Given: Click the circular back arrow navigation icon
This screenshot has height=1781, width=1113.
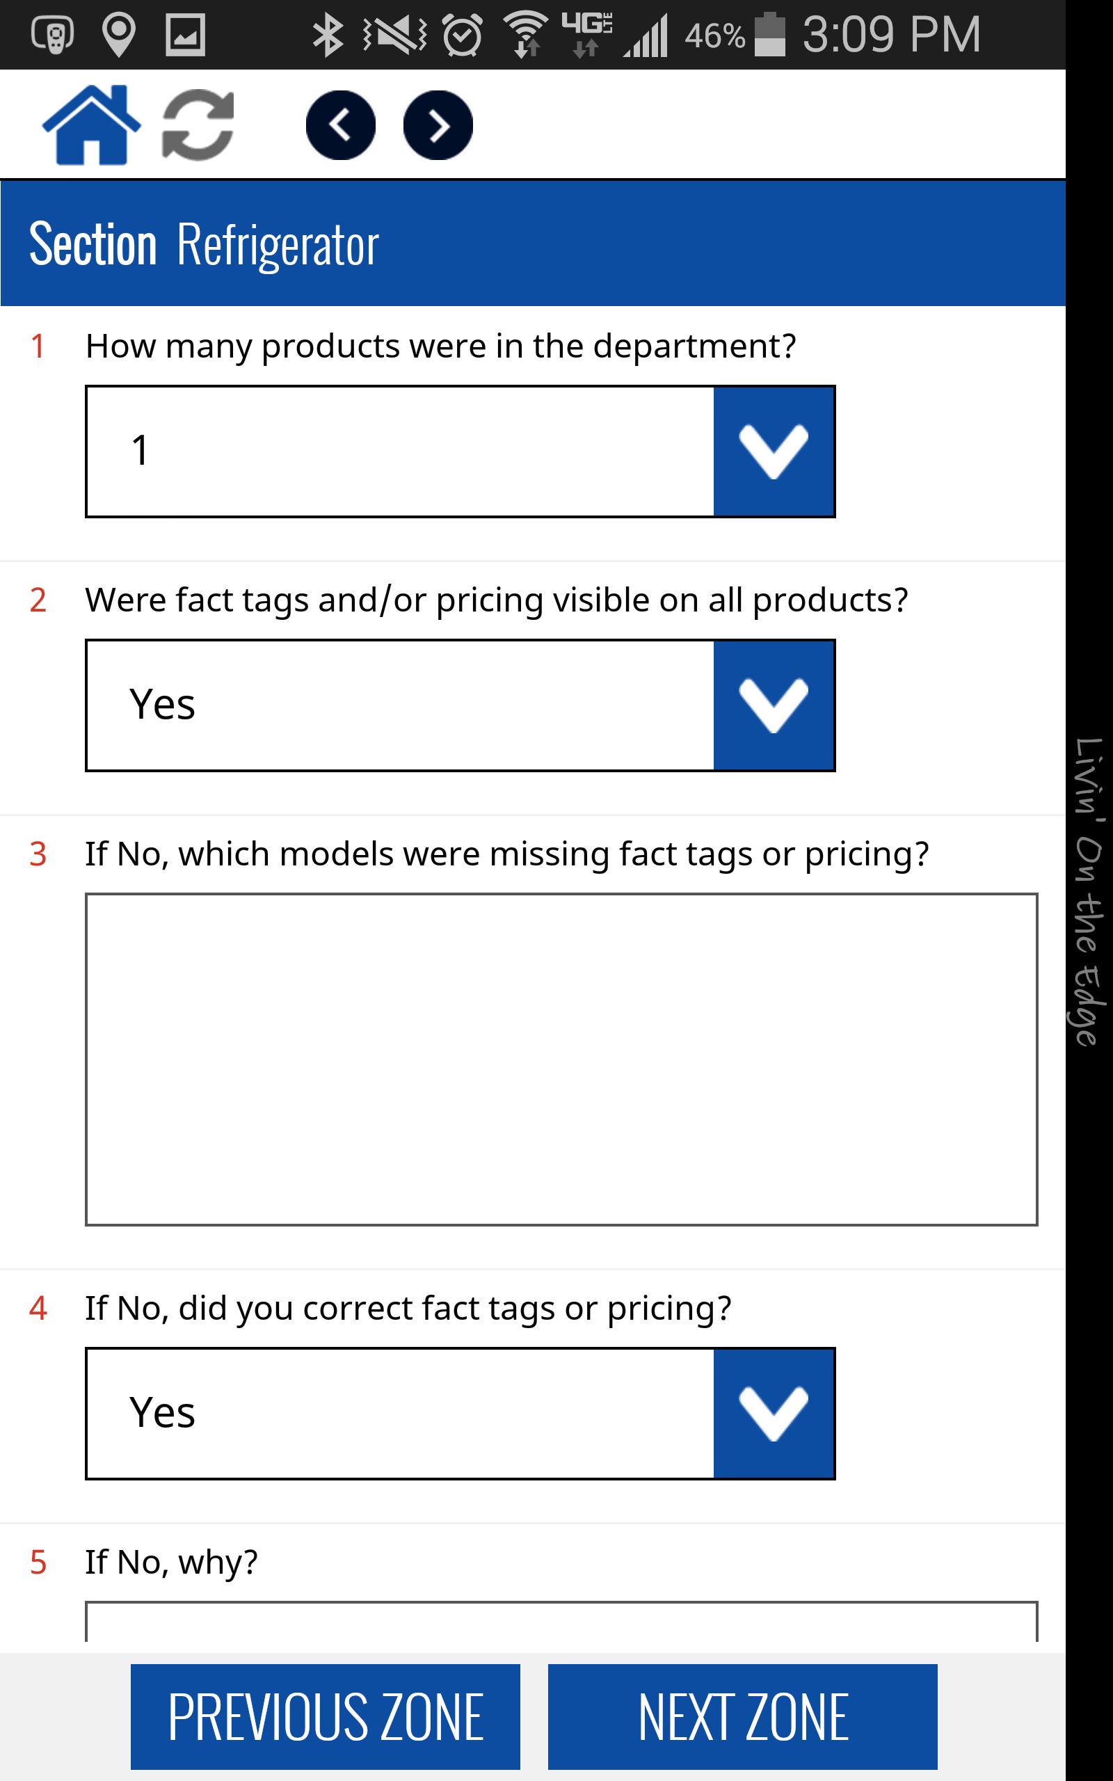Looking at the screenshot, I should click(x=342, y=124).
